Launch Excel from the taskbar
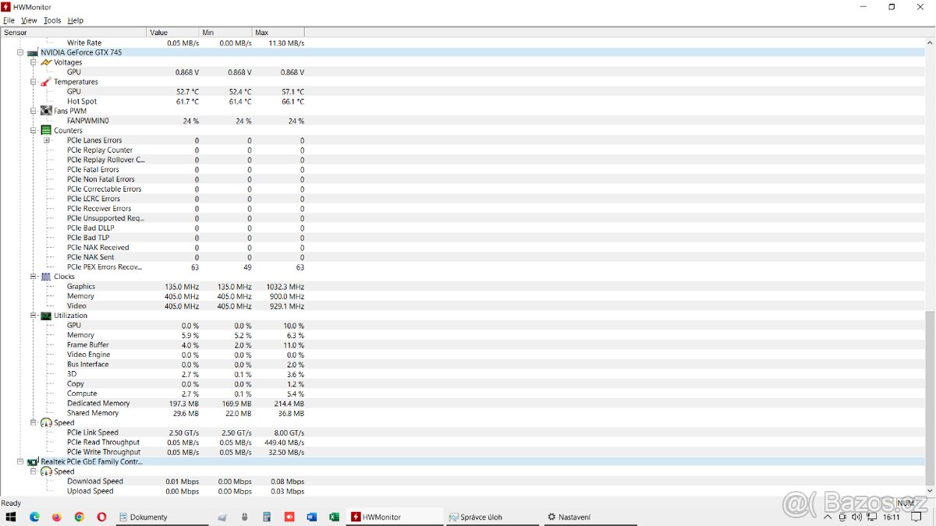This screenshot has height=526, width=936. pyautogui.click(x=334, y=517)
